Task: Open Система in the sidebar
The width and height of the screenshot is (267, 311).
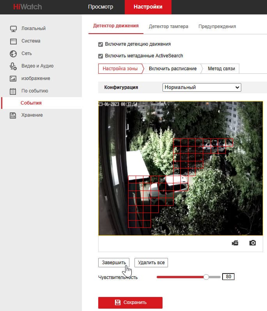Action: click(31, 41)
